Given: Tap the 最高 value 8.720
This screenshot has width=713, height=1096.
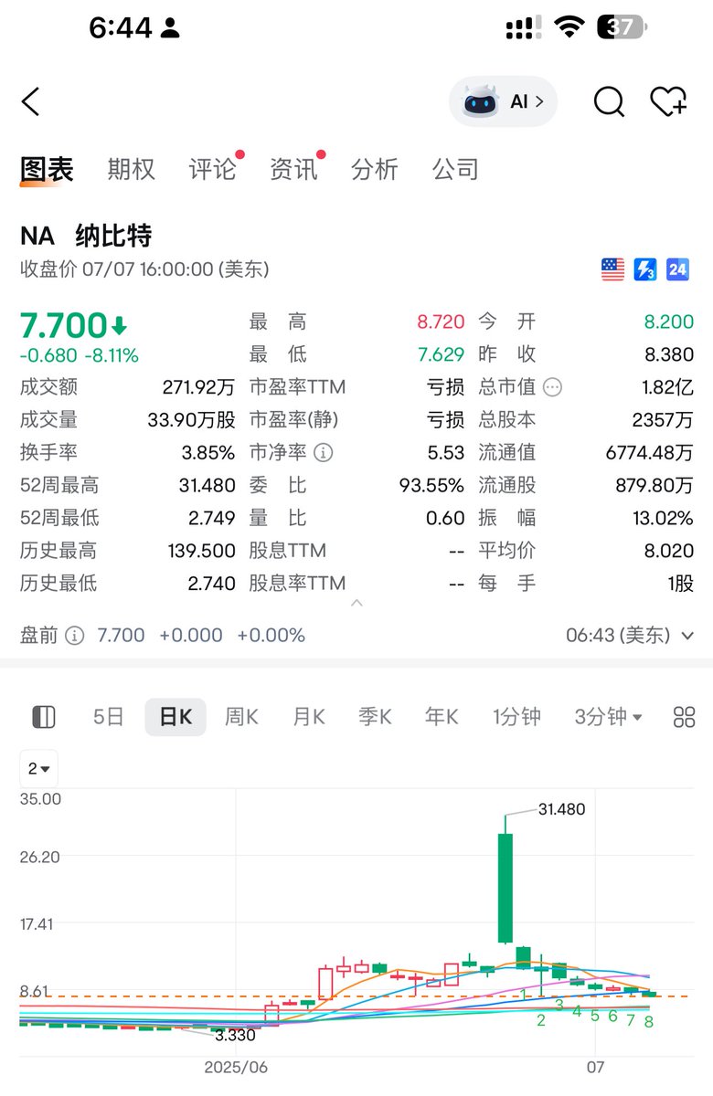Looking at the screenshot, I should click(441, 321).
